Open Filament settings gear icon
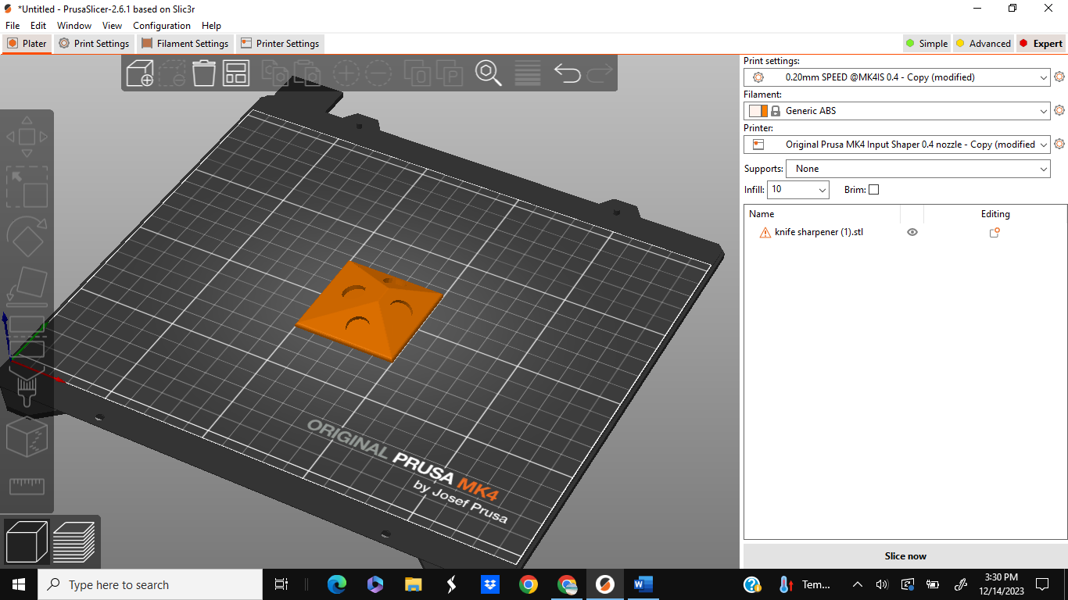The image size is (1068, 600). click(x=1059, y=110)
